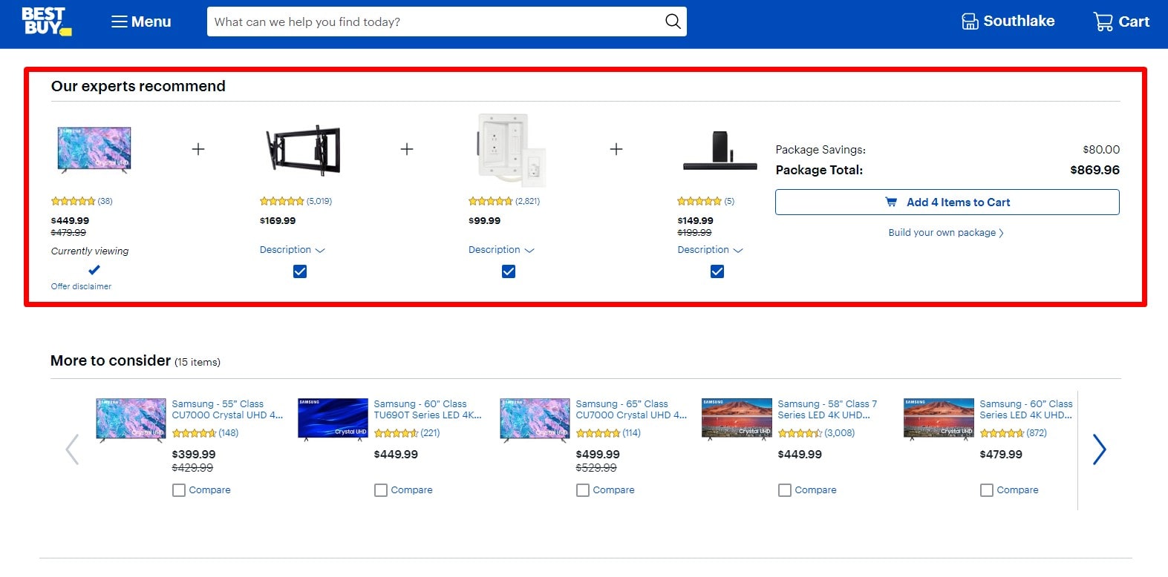Open Build your own package link
Image resolution: width=1168 pixels, height=577 pixels.
[x=945, y=233]
